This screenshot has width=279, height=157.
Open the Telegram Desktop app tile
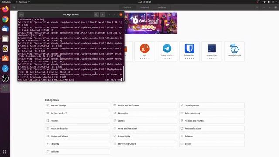pyautogui.click(x=167, y=51)
